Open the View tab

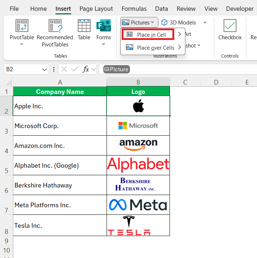211,9
